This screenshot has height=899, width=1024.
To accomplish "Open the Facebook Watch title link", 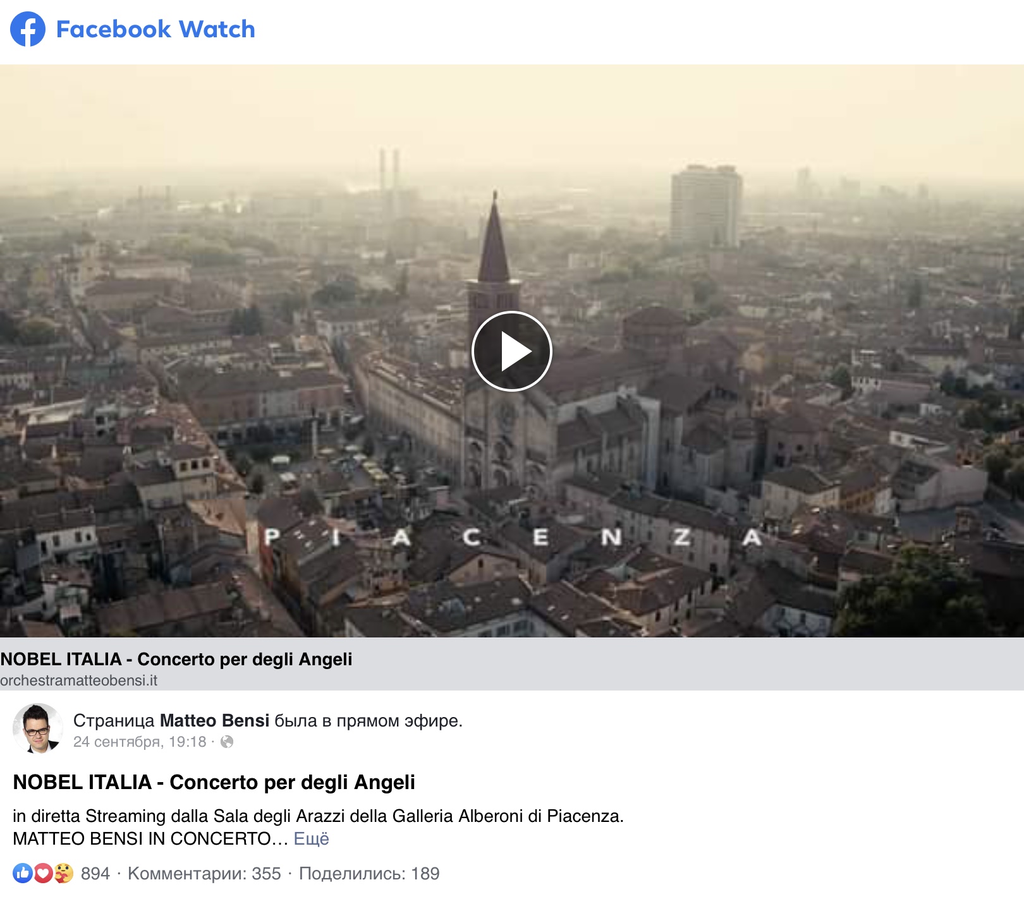I will [x=155, y=29].
